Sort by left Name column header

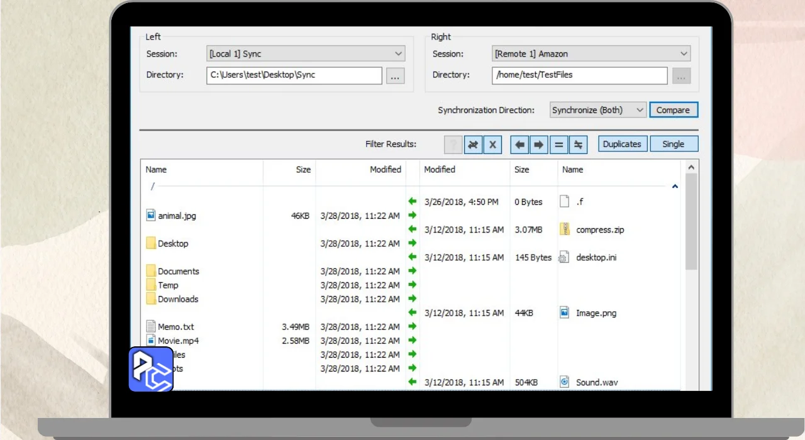click(157, 170)
